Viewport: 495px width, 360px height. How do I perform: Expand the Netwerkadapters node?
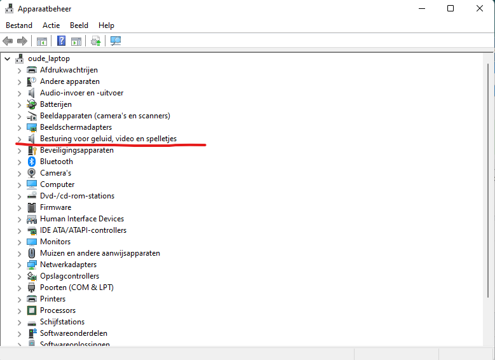(19, 265)
